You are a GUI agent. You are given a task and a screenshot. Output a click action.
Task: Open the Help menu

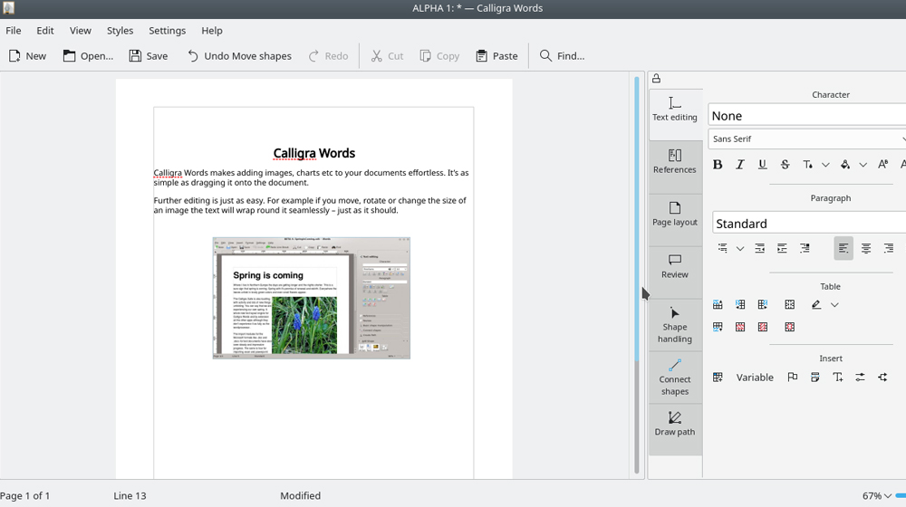click(x=211, y=31)
